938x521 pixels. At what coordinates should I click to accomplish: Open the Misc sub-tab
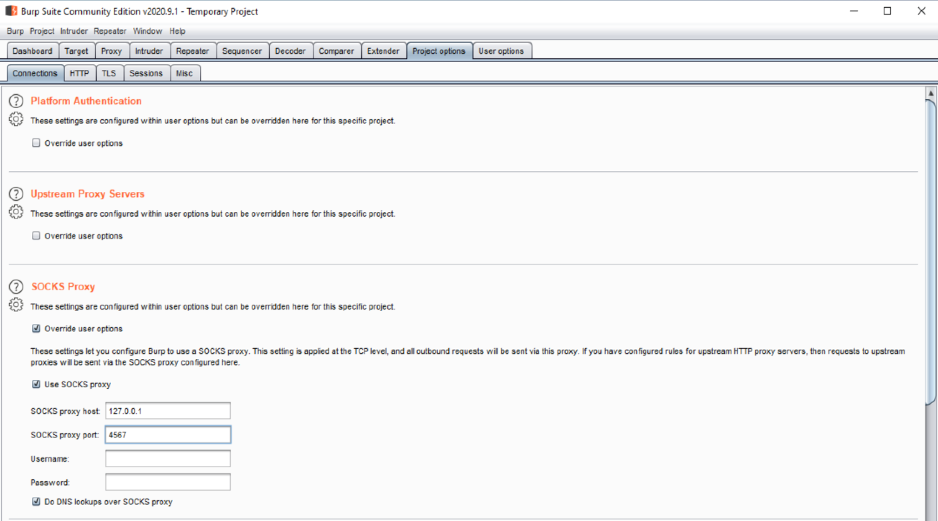coord(185,73)
